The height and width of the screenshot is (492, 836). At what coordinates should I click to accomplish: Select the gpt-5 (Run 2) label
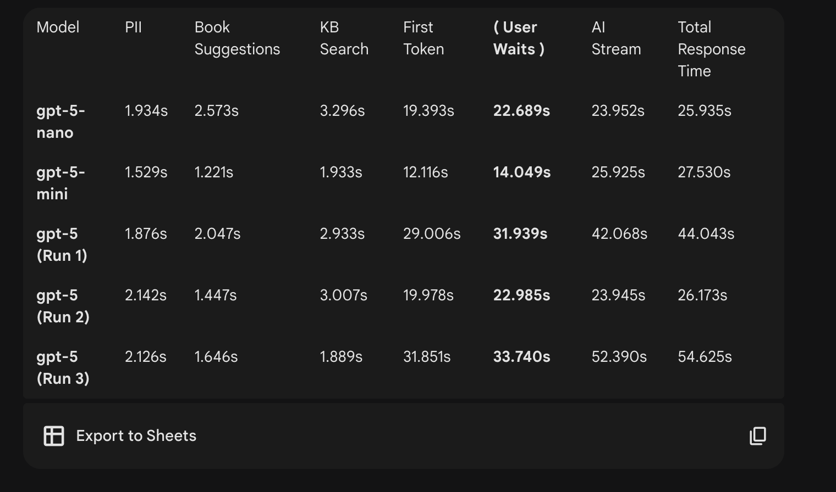click(63, 306)
